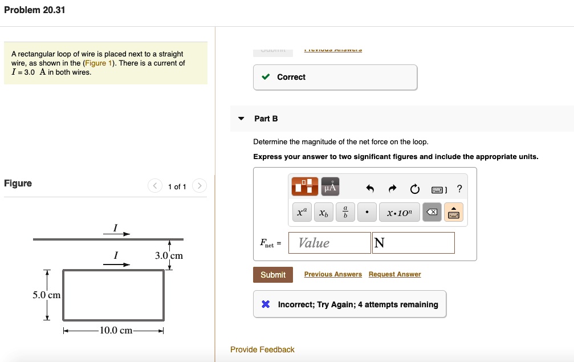Insert fraction a over b template
The width and height of the screenshot is (574, 362).
[345, 212]
